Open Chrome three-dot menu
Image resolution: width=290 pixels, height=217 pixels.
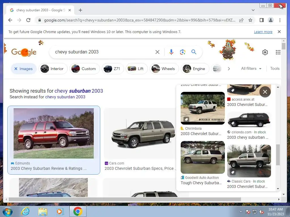(x=280, y=20)
